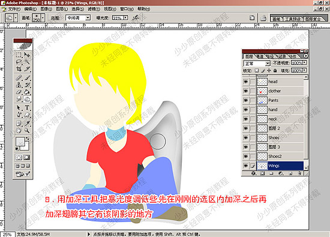Toggle visibility of Shoes2 layer

[x=245, y=157]
